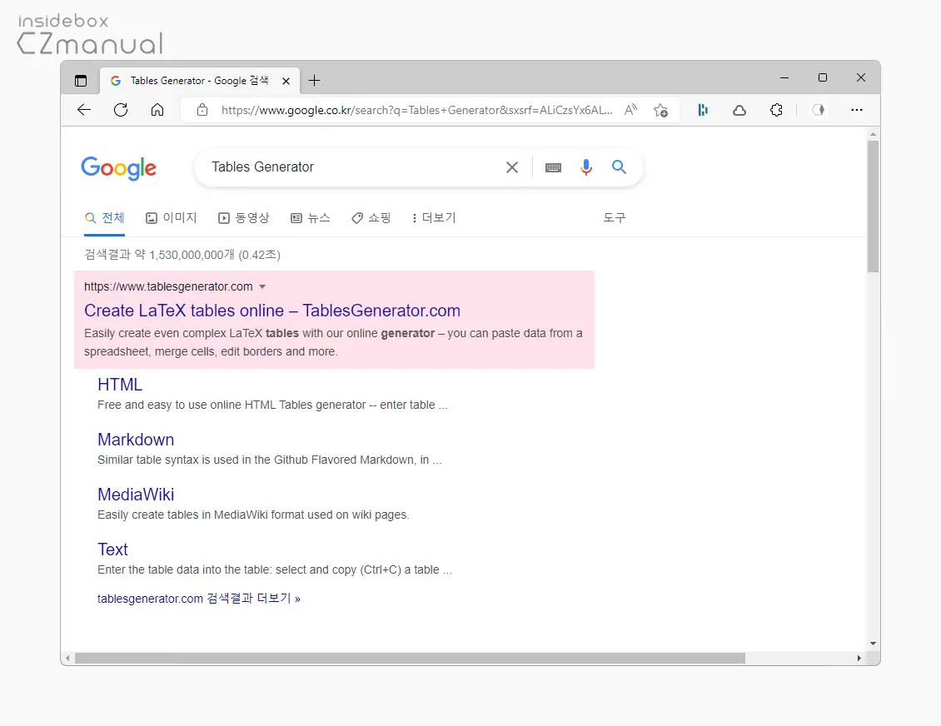Viewport: 941px width, 726px height.
Task: Click the Google logo
Action: pyautogui.click(x=119, y=168)
